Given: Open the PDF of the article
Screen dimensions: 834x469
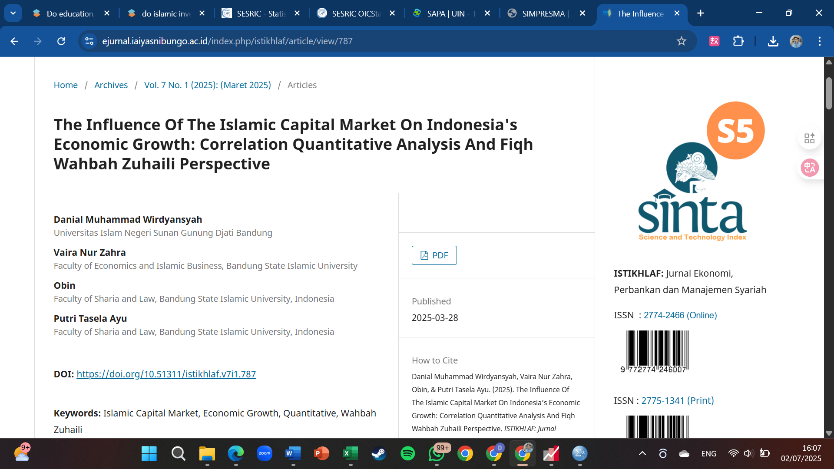Looking at the screenshot, I should (x=434, y=255).
